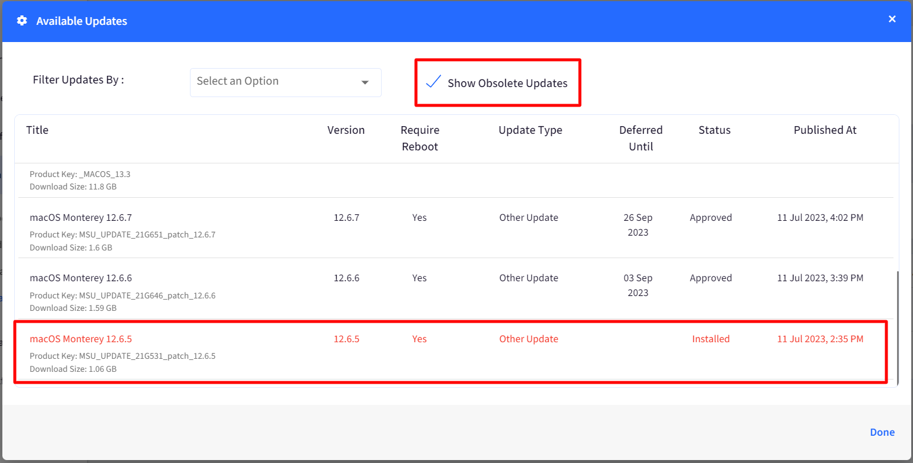This screenshot has height=463, width=913.
Task: Click the dropdown arrow in Select an Option
Action: (365, 82)
